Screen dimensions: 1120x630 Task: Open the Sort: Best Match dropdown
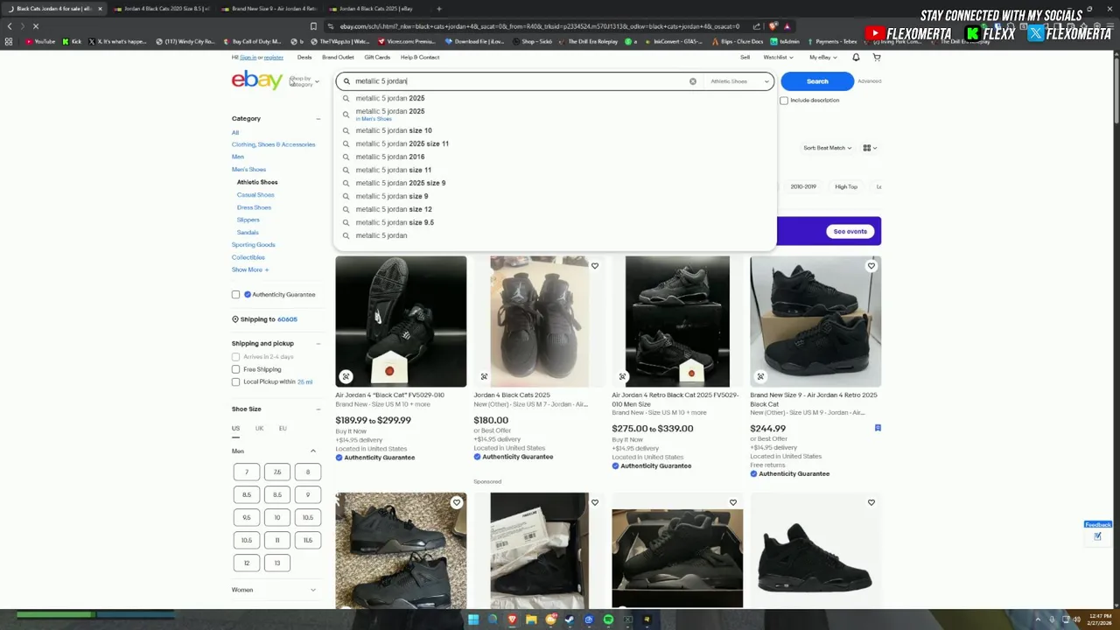[x=827, y=148]
